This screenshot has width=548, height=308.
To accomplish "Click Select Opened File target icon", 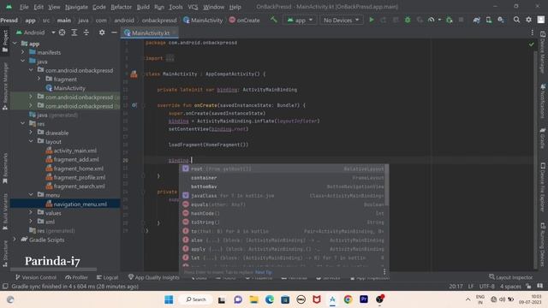I will (62, 33).
